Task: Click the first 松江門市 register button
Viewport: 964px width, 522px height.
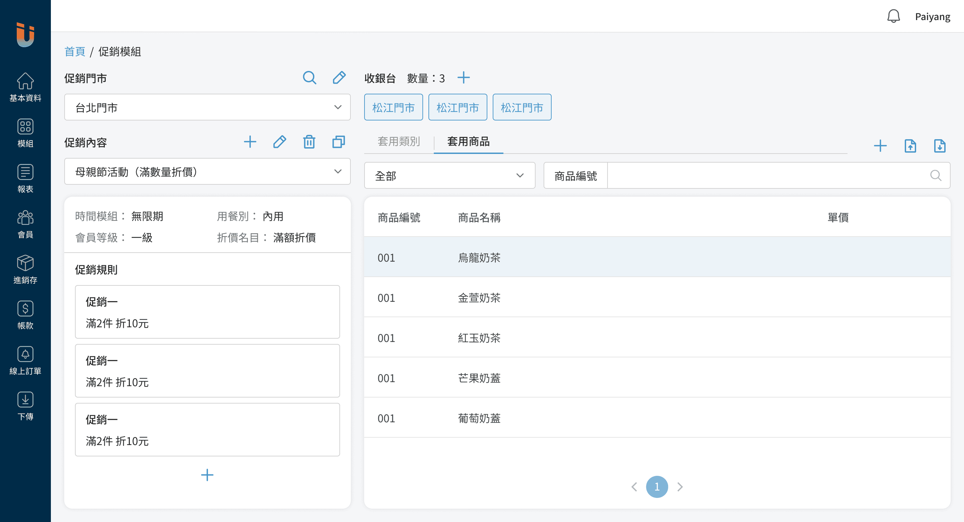Action: pyautogui.click(x=393, y=107)
